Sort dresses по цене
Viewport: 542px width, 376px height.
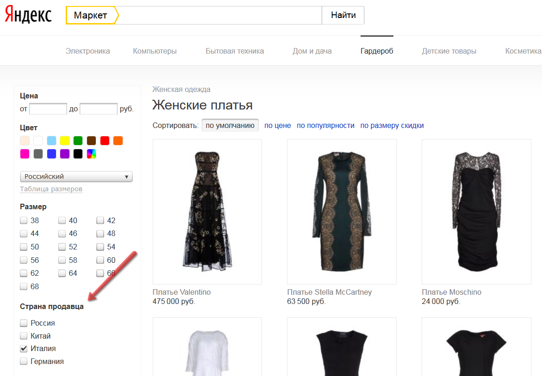(278, 126)
